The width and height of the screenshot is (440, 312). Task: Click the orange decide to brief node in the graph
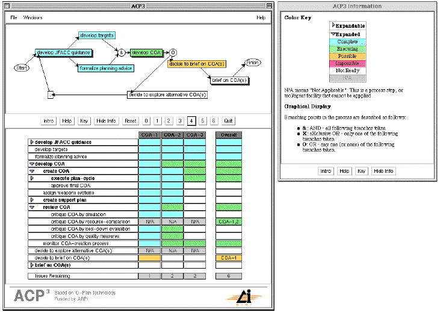point(197,63)
